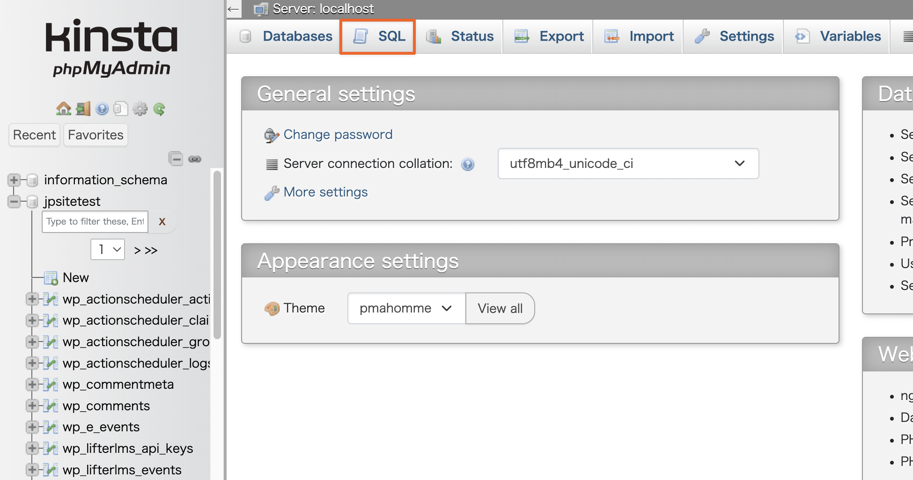The image size is (913, 480).
Task: Click the log out door icon
Action: [83, 109]
